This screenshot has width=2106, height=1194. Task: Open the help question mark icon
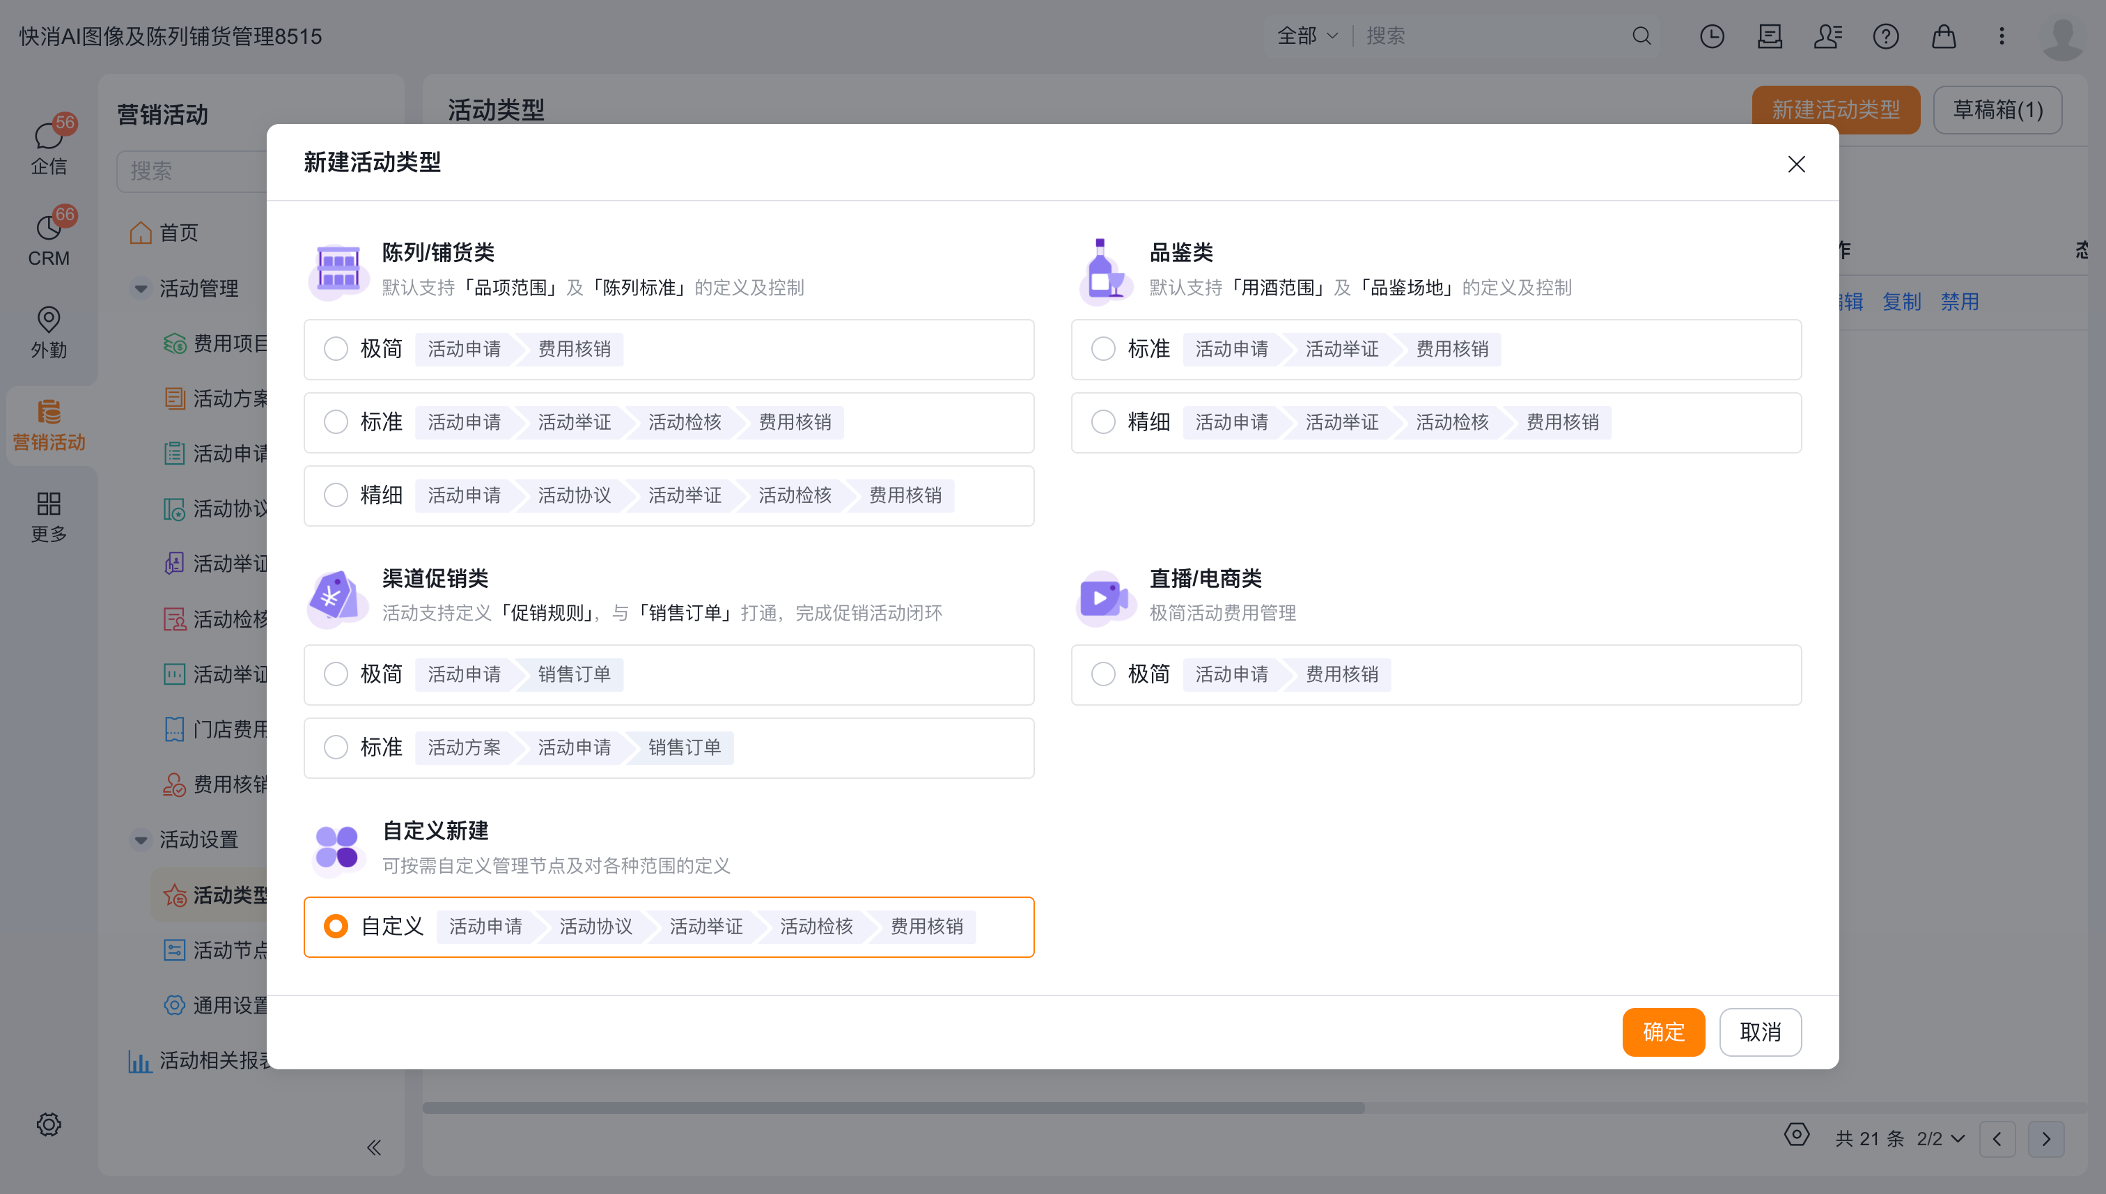click(1885, 36)
